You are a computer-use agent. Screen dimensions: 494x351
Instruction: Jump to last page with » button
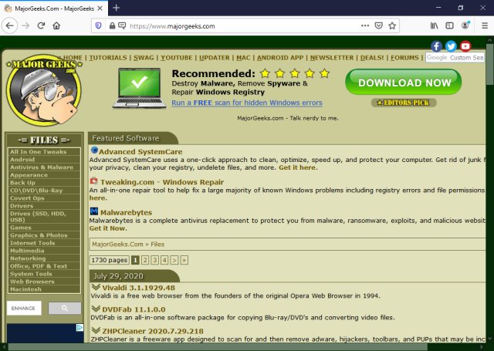click(x=184, y=260)
